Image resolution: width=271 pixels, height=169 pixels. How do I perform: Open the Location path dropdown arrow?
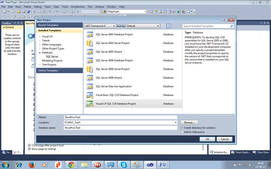(176, 122)
